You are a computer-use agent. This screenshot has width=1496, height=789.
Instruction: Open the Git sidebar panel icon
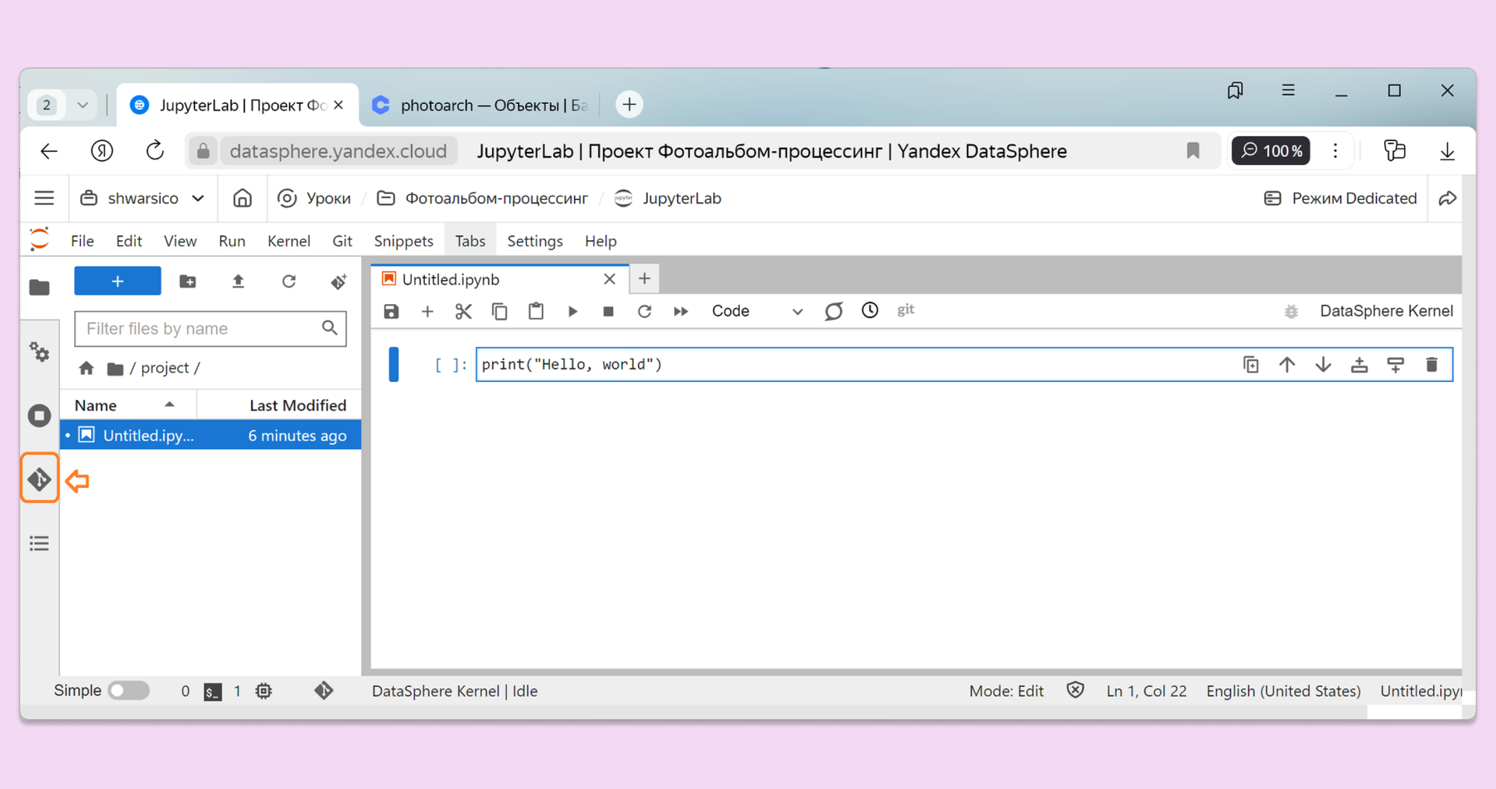39,479
